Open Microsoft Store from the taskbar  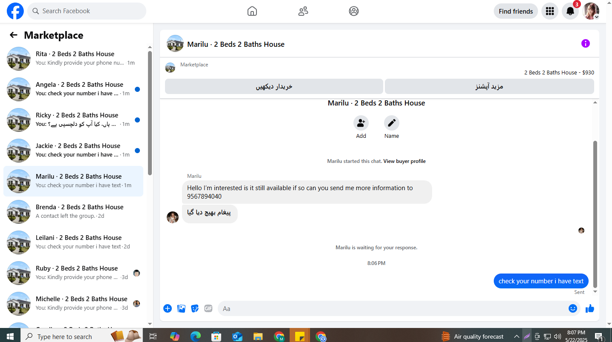point(216,336)
